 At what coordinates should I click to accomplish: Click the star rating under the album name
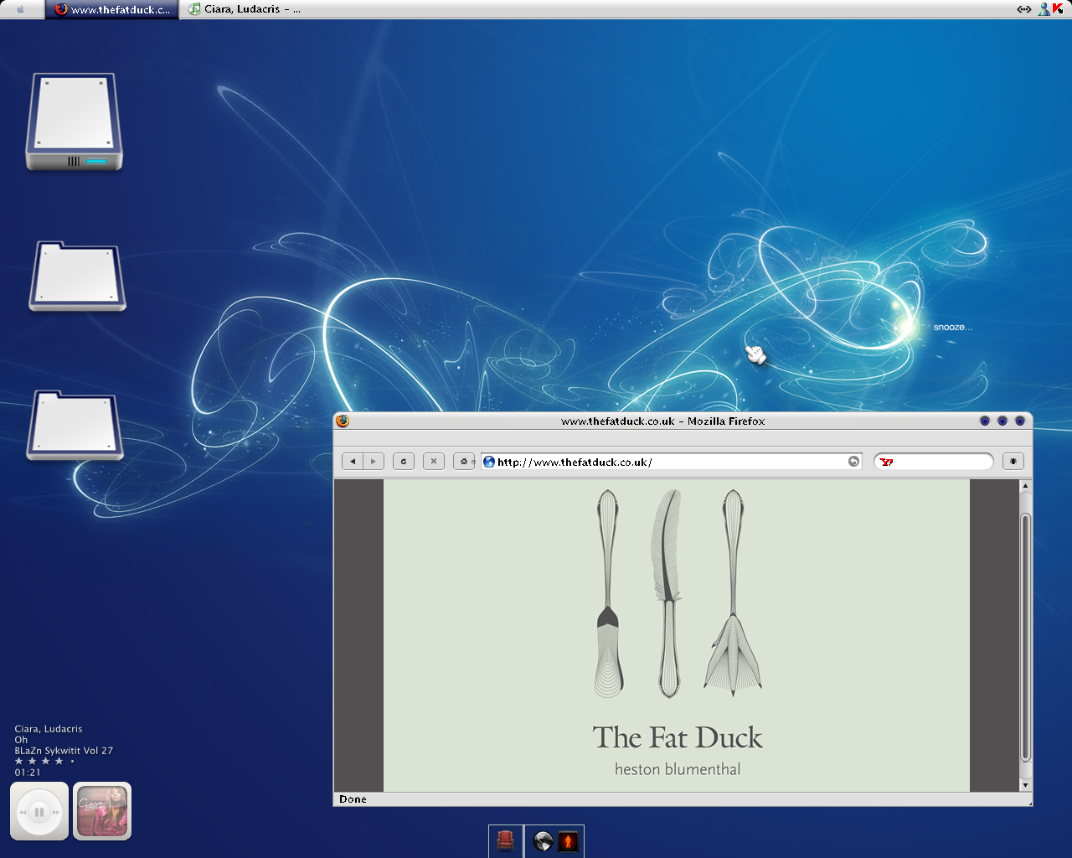point(44,762)
